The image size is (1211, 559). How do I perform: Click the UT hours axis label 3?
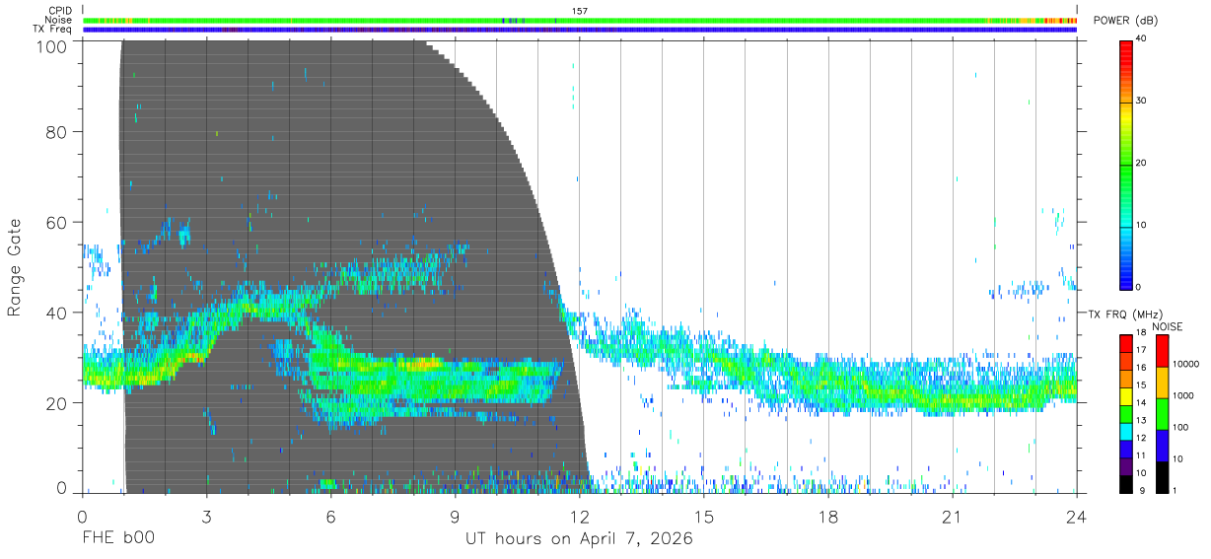click(207, 517)
